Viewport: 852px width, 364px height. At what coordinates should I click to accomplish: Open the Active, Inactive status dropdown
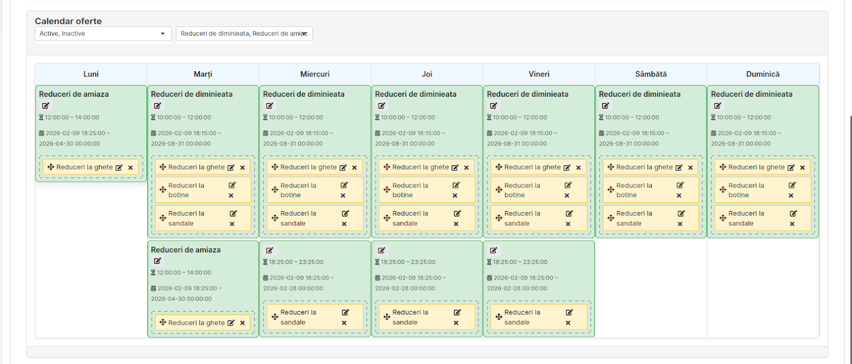pos(103,33)
